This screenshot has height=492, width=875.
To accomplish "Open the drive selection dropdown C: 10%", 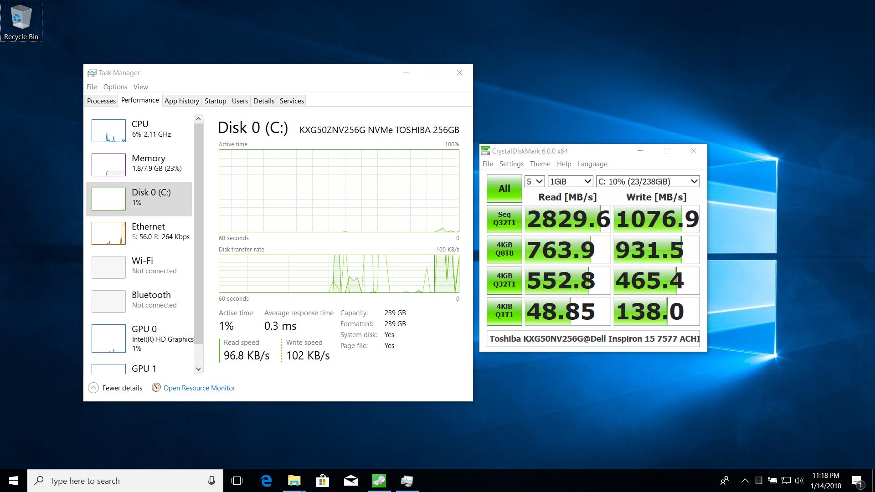I will pos(648,181).
